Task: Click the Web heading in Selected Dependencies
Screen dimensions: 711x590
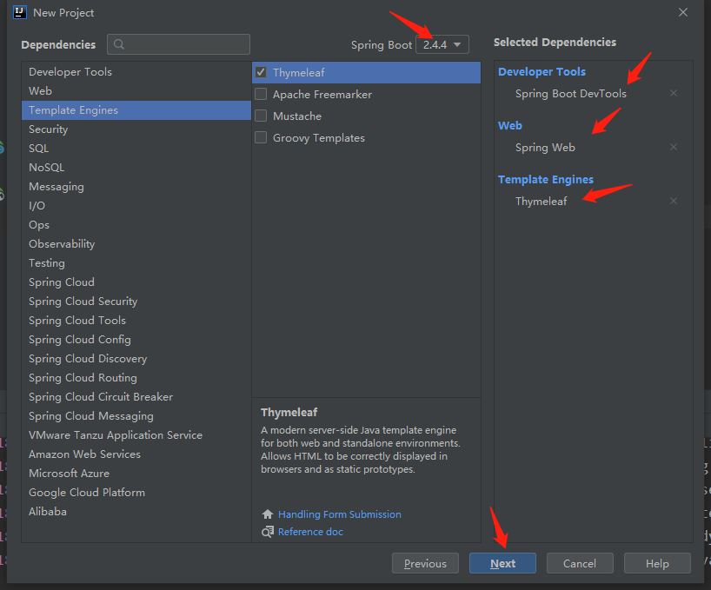Action: click(x=510, y=125)
